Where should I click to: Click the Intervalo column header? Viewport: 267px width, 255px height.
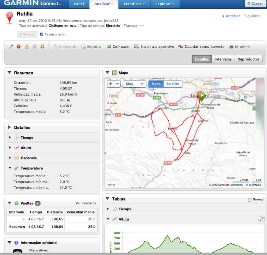tap(16, 212)
